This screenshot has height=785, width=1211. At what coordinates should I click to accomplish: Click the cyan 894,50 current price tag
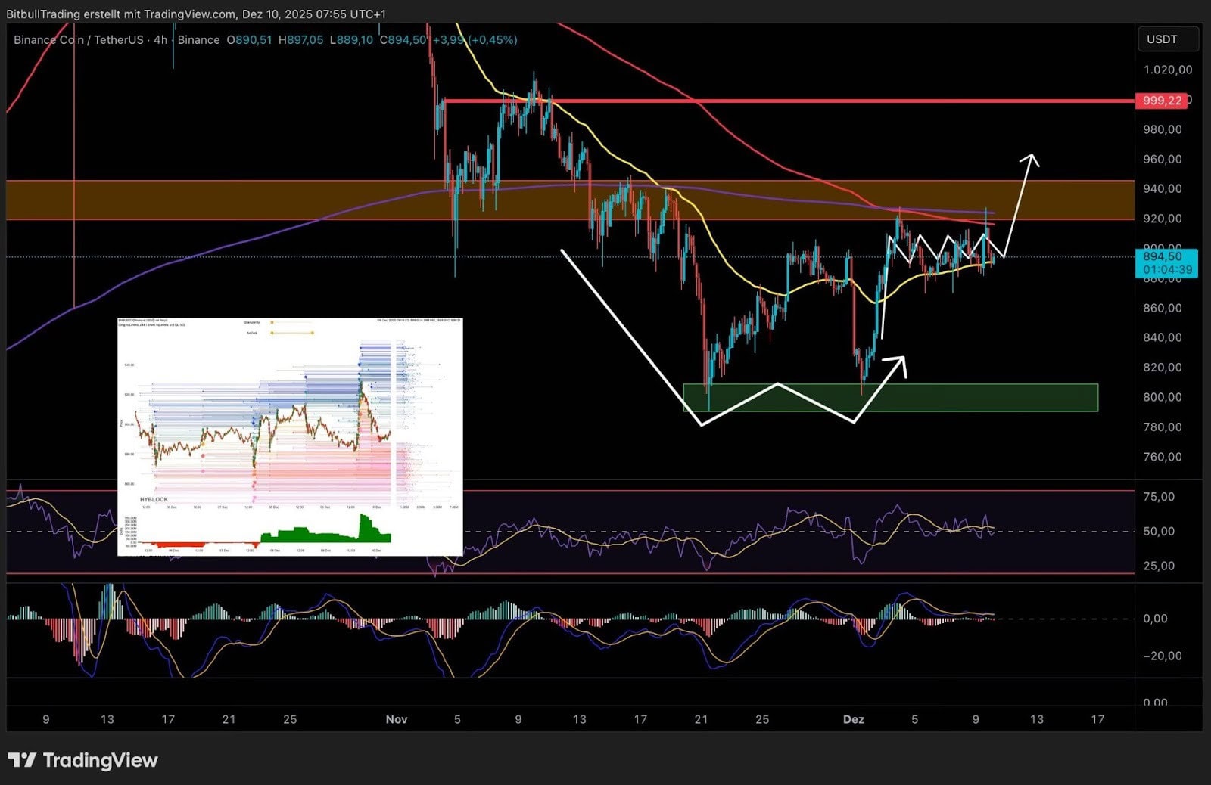point(1166,262)
